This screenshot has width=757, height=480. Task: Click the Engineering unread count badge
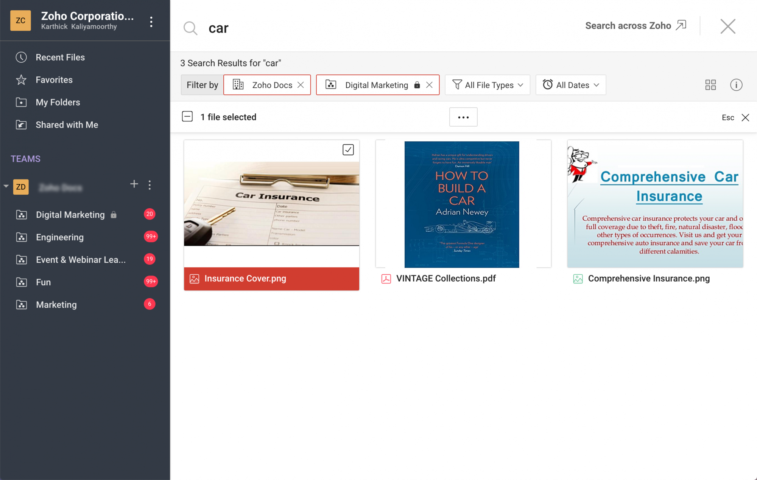[x=151, y=237]
